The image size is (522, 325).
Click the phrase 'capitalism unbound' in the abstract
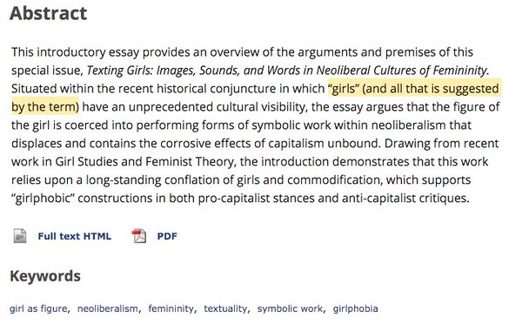tap(324, 144)
